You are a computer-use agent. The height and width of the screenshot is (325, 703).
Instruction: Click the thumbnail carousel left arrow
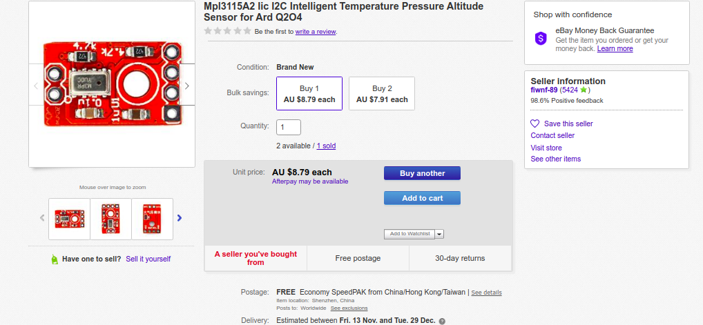[x=42, y=218]
